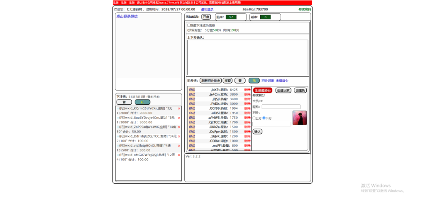Click 确认 to submit points change
425x204 pixels.
[x=257, y=132]
